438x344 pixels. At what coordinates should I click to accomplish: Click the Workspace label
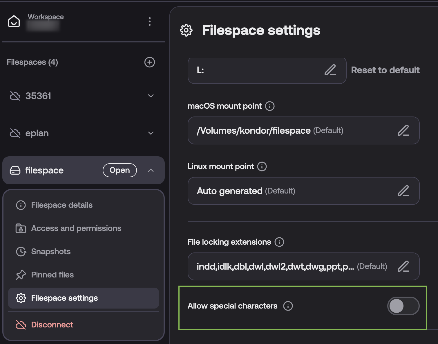[46, 17]
